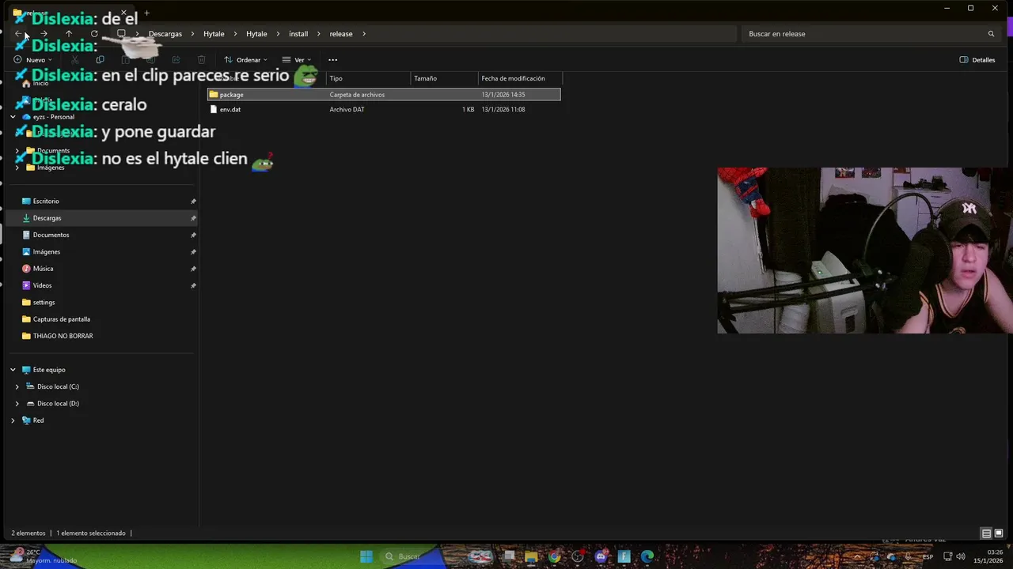Viewport: 1013px width, 569px height.
Task: Go forward with the forward arrow
Action: point(44,34)
